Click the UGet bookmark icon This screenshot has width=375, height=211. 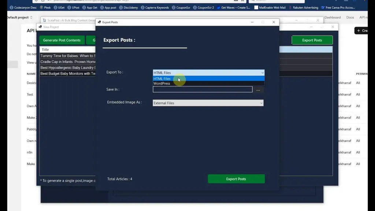pos(55,7)
